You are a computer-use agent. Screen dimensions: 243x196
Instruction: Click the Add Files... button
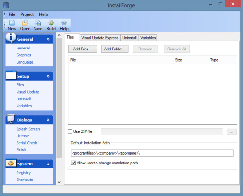click(x=83, y=49)
